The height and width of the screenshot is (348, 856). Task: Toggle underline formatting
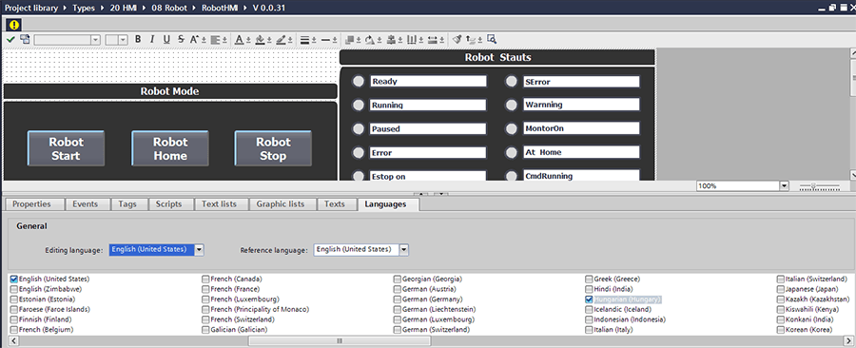click(x=166, y=39)
